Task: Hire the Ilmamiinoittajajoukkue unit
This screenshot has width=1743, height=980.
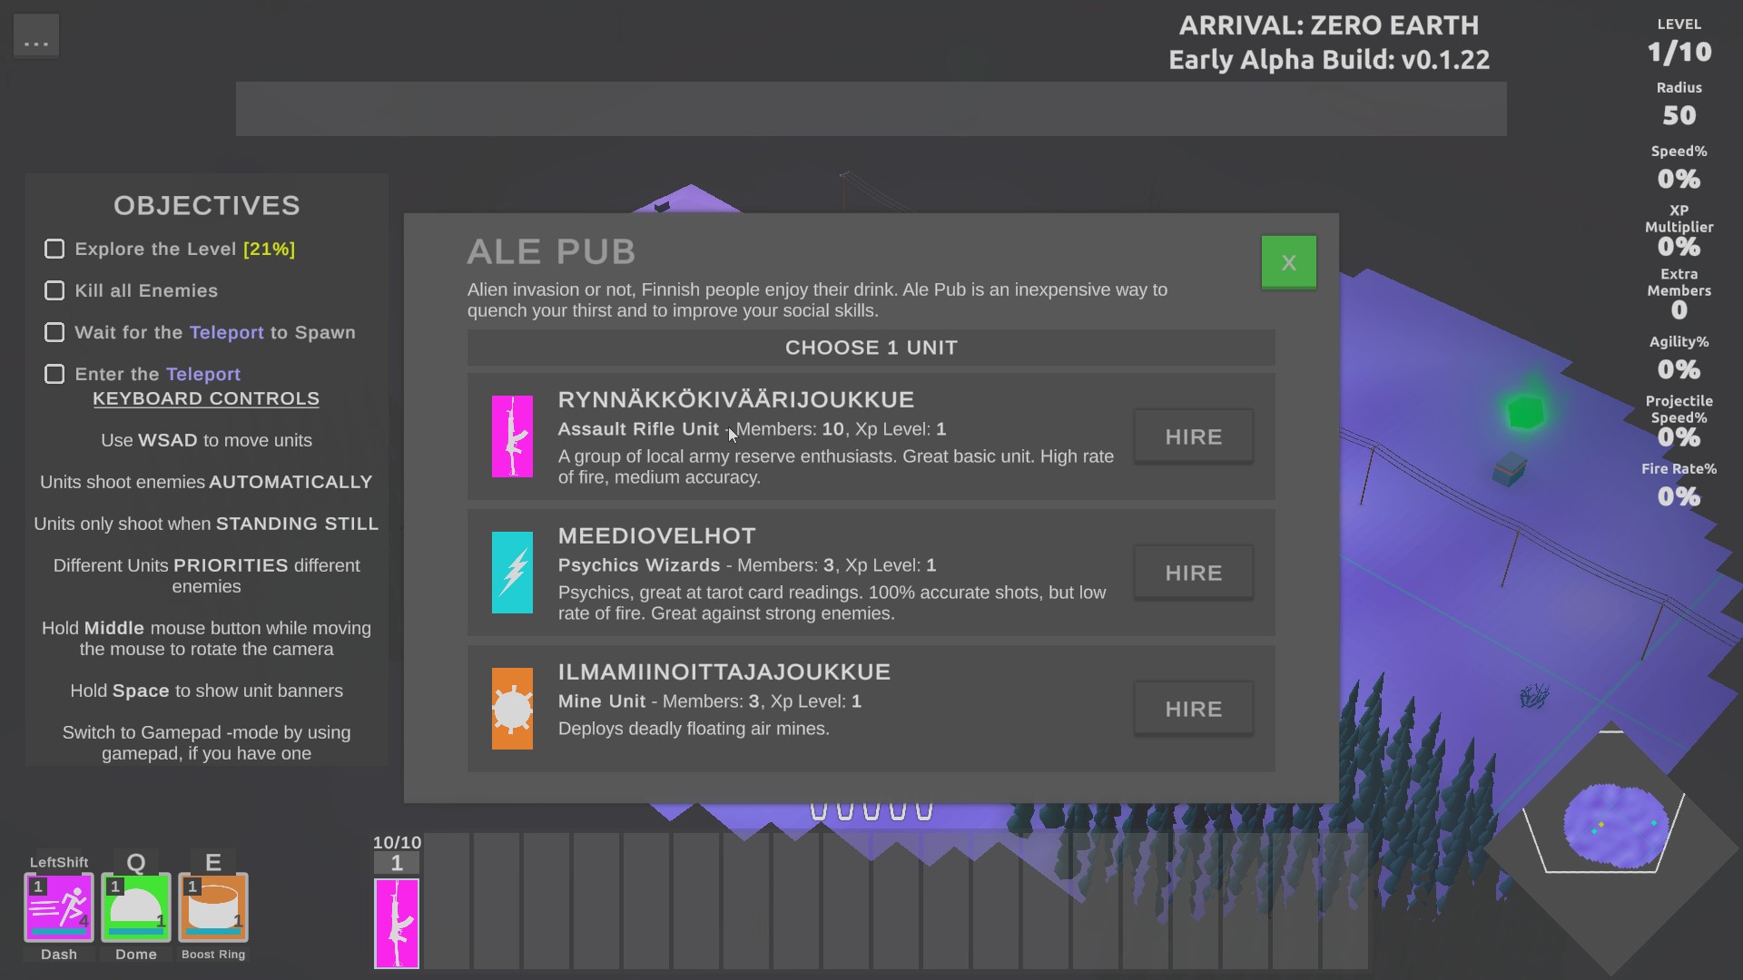Action: [1193, 709]
